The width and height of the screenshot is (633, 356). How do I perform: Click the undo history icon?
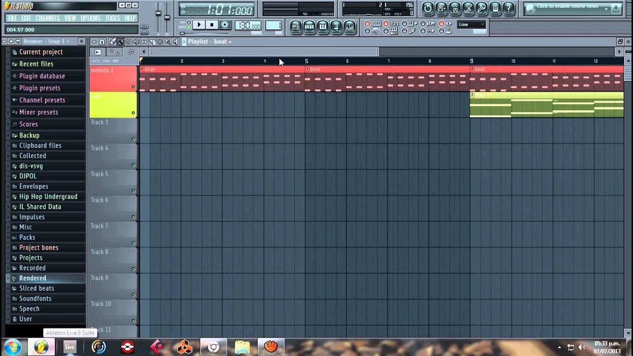click(428, 8)
